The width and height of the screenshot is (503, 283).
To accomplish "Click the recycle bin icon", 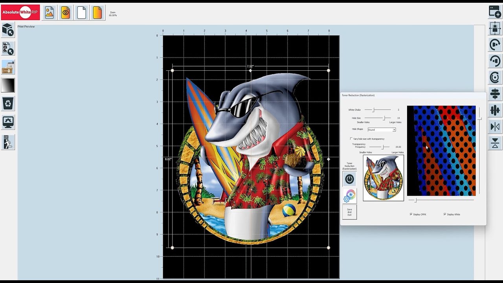I will [x=8, y=104].
